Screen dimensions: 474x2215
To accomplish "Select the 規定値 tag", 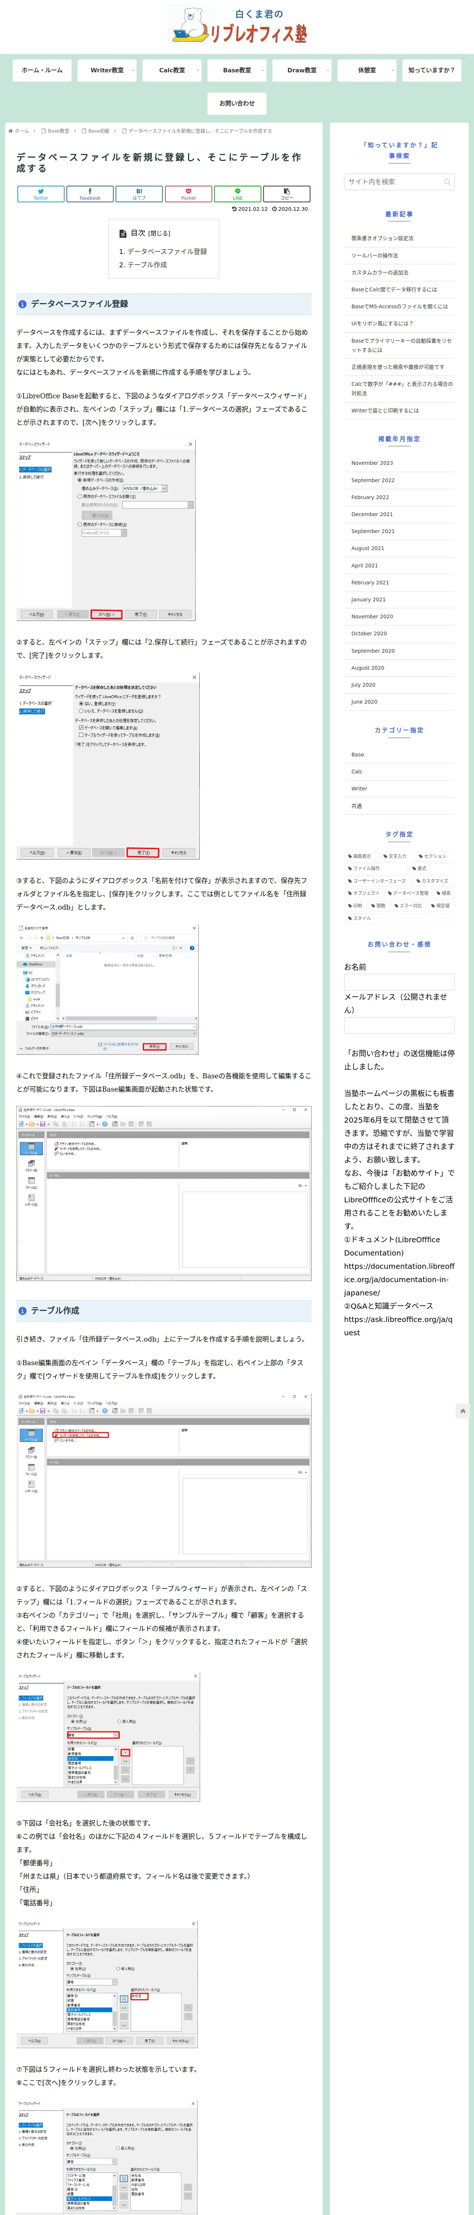I will [440, 906].
